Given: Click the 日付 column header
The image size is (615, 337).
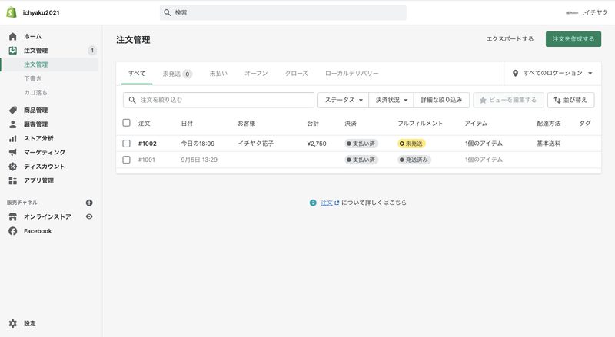Looking at the screenshot, I should 187,123.
